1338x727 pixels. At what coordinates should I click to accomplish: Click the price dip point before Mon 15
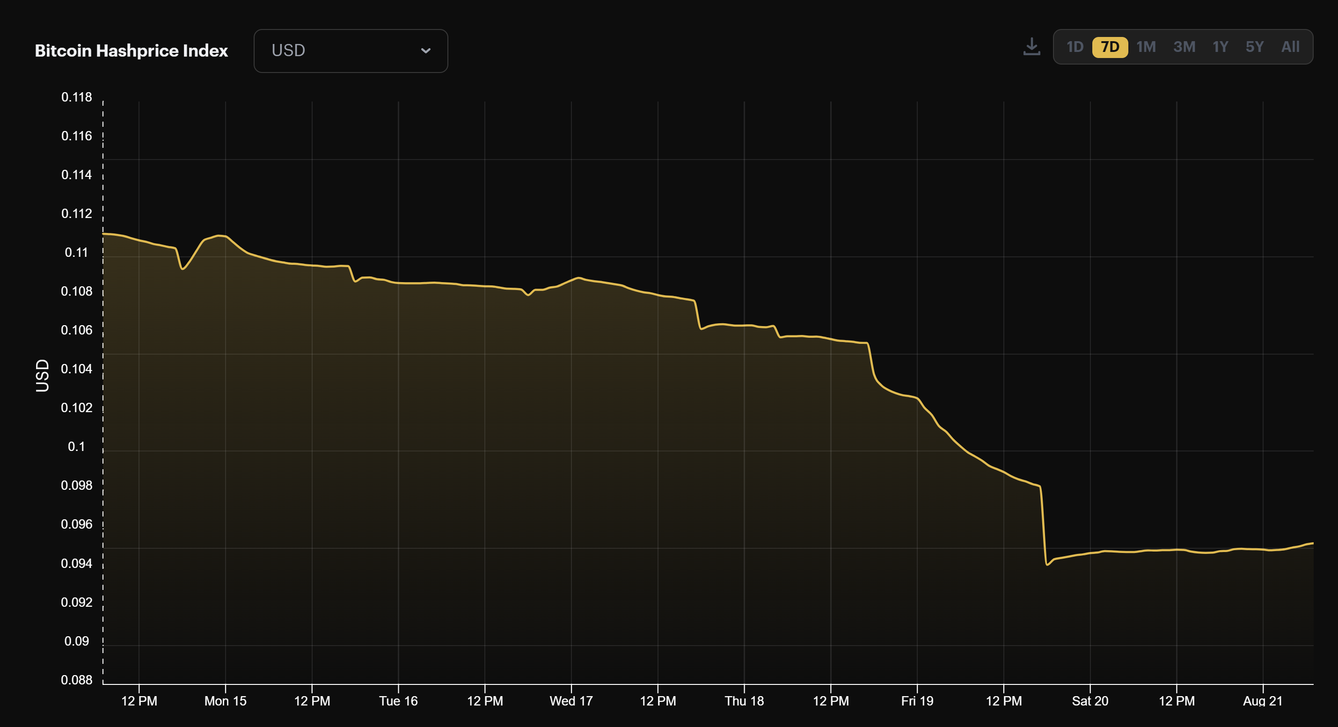click(183, 269)
